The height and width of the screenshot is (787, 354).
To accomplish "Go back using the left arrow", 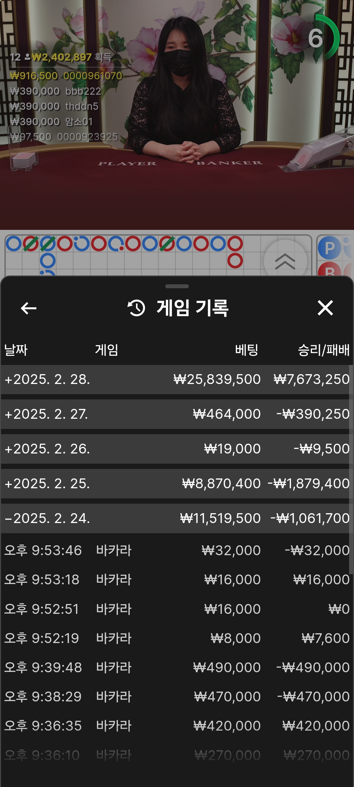I will [29, 308].
